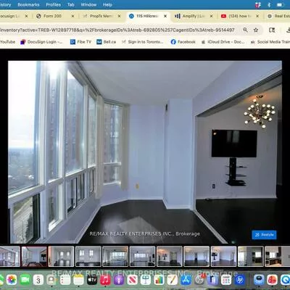Viewport: 290px width, 290px height.
Task: Click the bookmark star in address bar
Action: [x=256, y=30]
